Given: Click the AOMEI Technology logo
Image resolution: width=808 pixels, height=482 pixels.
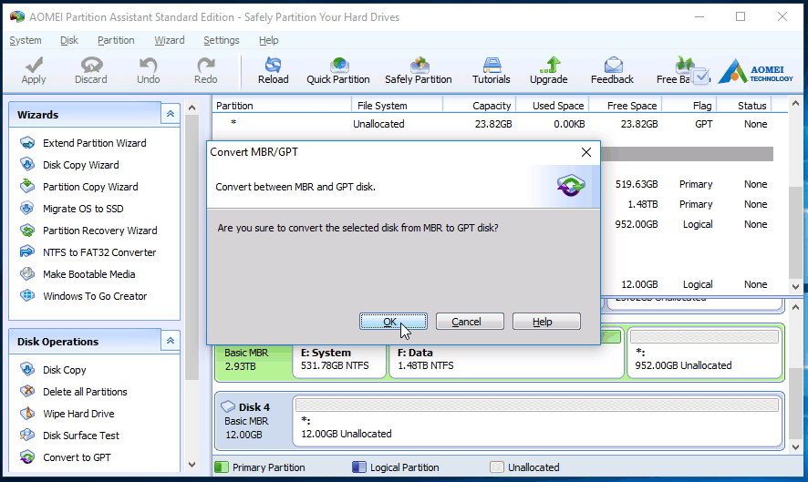Looking at the screenshot, I should pyautogui.click(x=755, y=72).
